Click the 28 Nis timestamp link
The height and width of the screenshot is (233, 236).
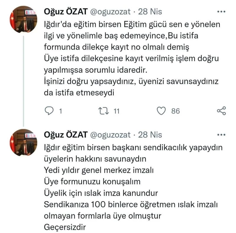click(x=149, y=11)
